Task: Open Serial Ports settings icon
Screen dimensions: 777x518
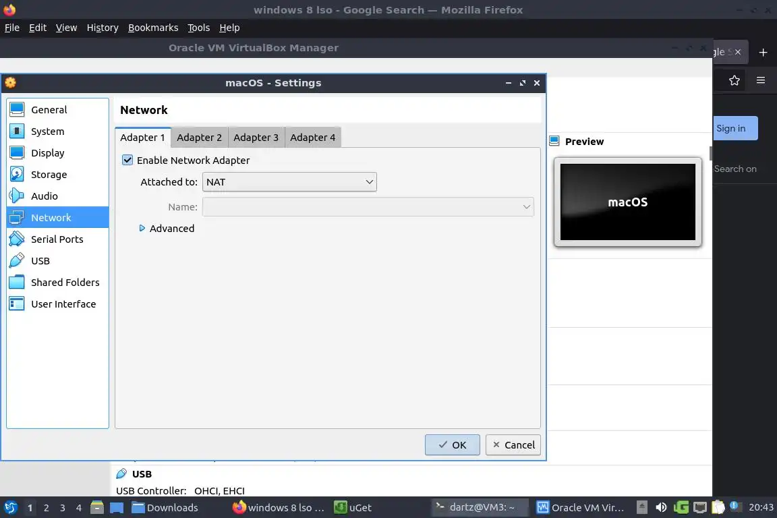Action: pyautogui.click(x=17, y=239)
